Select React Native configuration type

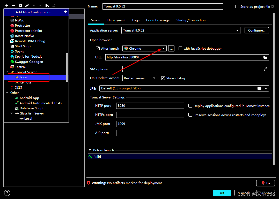pos(22,36)
